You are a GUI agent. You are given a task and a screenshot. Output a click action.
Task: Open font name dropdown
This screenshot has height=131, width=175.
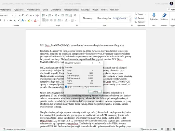click(13, 15)
